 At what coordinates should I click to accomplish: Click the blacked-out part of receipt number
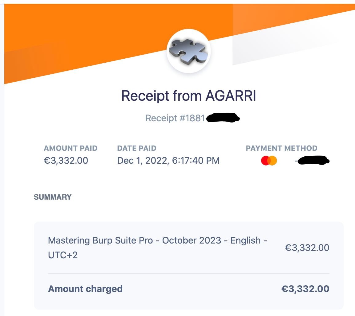223,118
